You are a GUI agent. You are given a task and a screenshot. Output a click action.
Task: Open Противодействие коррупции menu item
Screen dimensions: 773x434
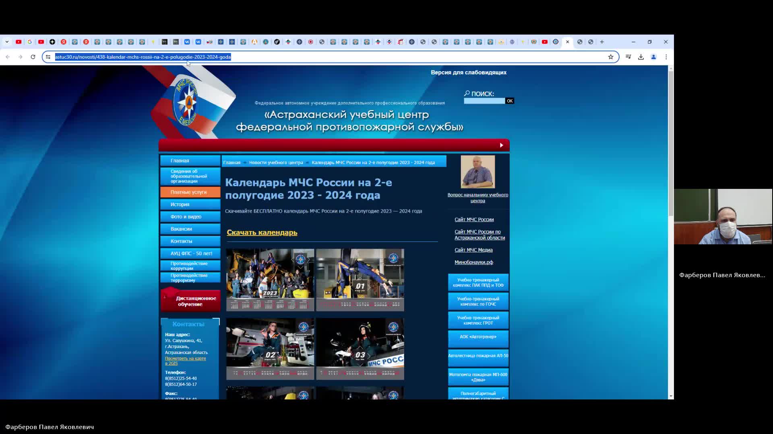[x=190, y=266]
